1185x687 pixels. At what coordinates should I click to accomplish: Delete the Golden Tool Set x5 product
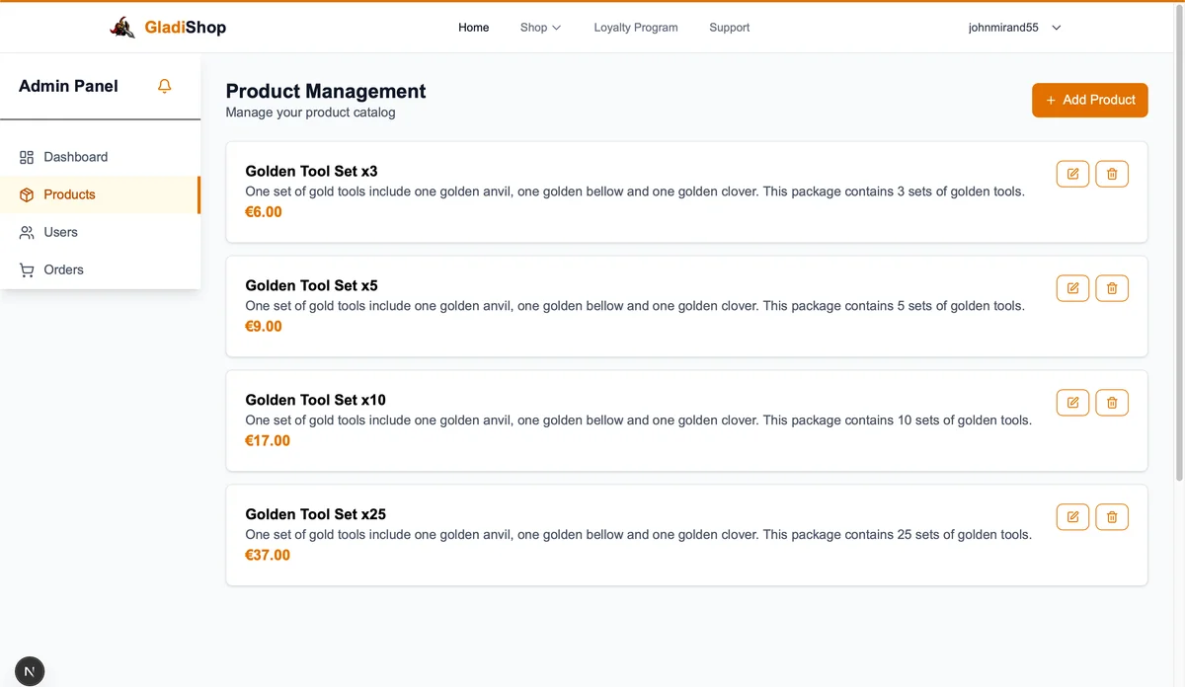1112,288
